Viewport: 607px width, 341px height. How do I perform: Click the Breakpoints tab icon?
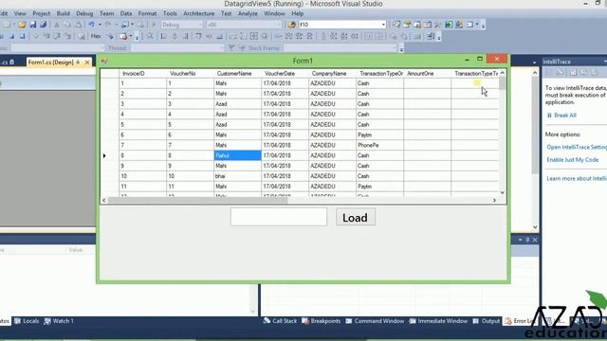(305, 321)
